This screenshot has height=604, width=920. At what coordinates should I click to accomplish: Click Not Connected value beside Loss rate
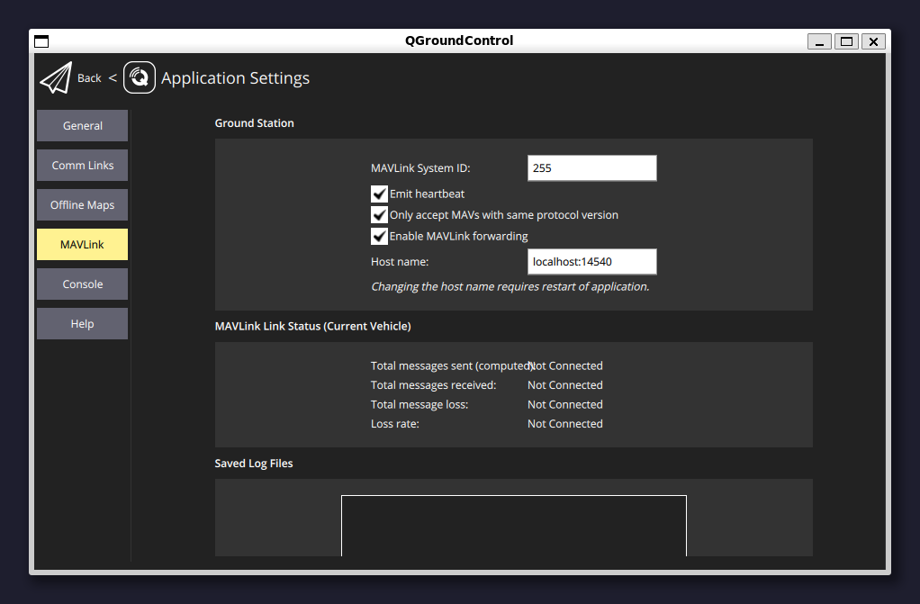pyautogui.click(x=565, y=424)
